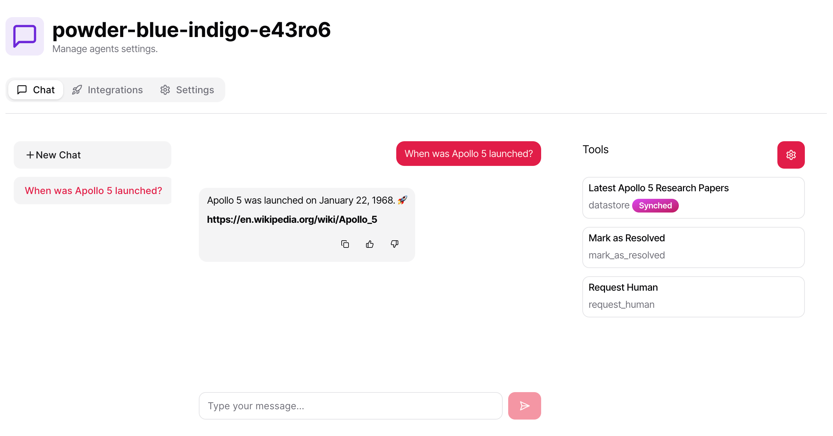
Task: Select the 'When was Apollo 5 launched?' conversation
Action: coord(92,191)
